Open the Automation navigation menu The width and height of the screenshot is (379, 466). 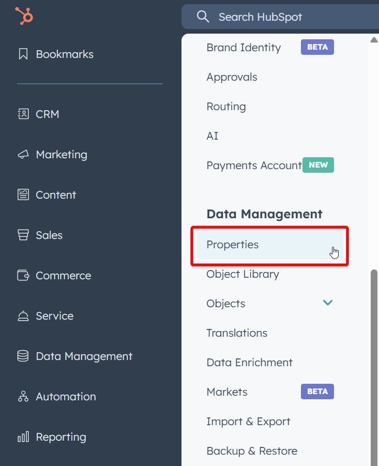click(x=66, y=397)
